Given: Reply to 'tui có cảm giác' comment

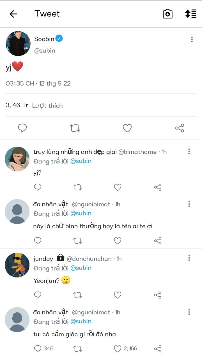Looking at the screenshot, I should click(x=38, y=349).
